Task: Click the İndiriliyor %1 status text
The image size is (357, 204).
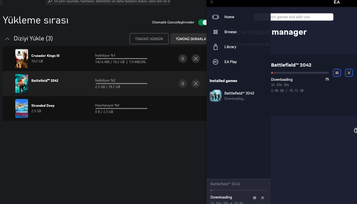Action: coord(105,55)
